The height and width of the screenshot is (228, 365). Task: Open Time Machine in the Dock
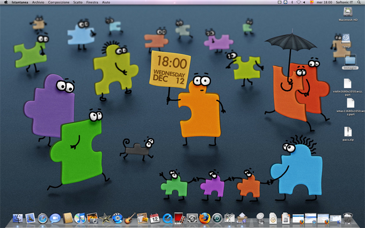tap(217, 218)
